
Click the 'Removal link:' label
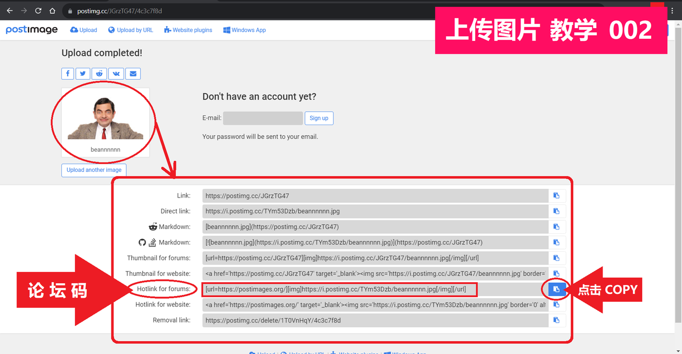coord(172,320)
